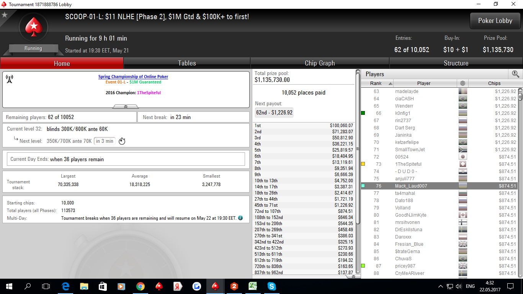The width and height of the screenshot is (523, 294).
Task: Open File Explorer from the taskbar
Action: (x=84, y=286)
